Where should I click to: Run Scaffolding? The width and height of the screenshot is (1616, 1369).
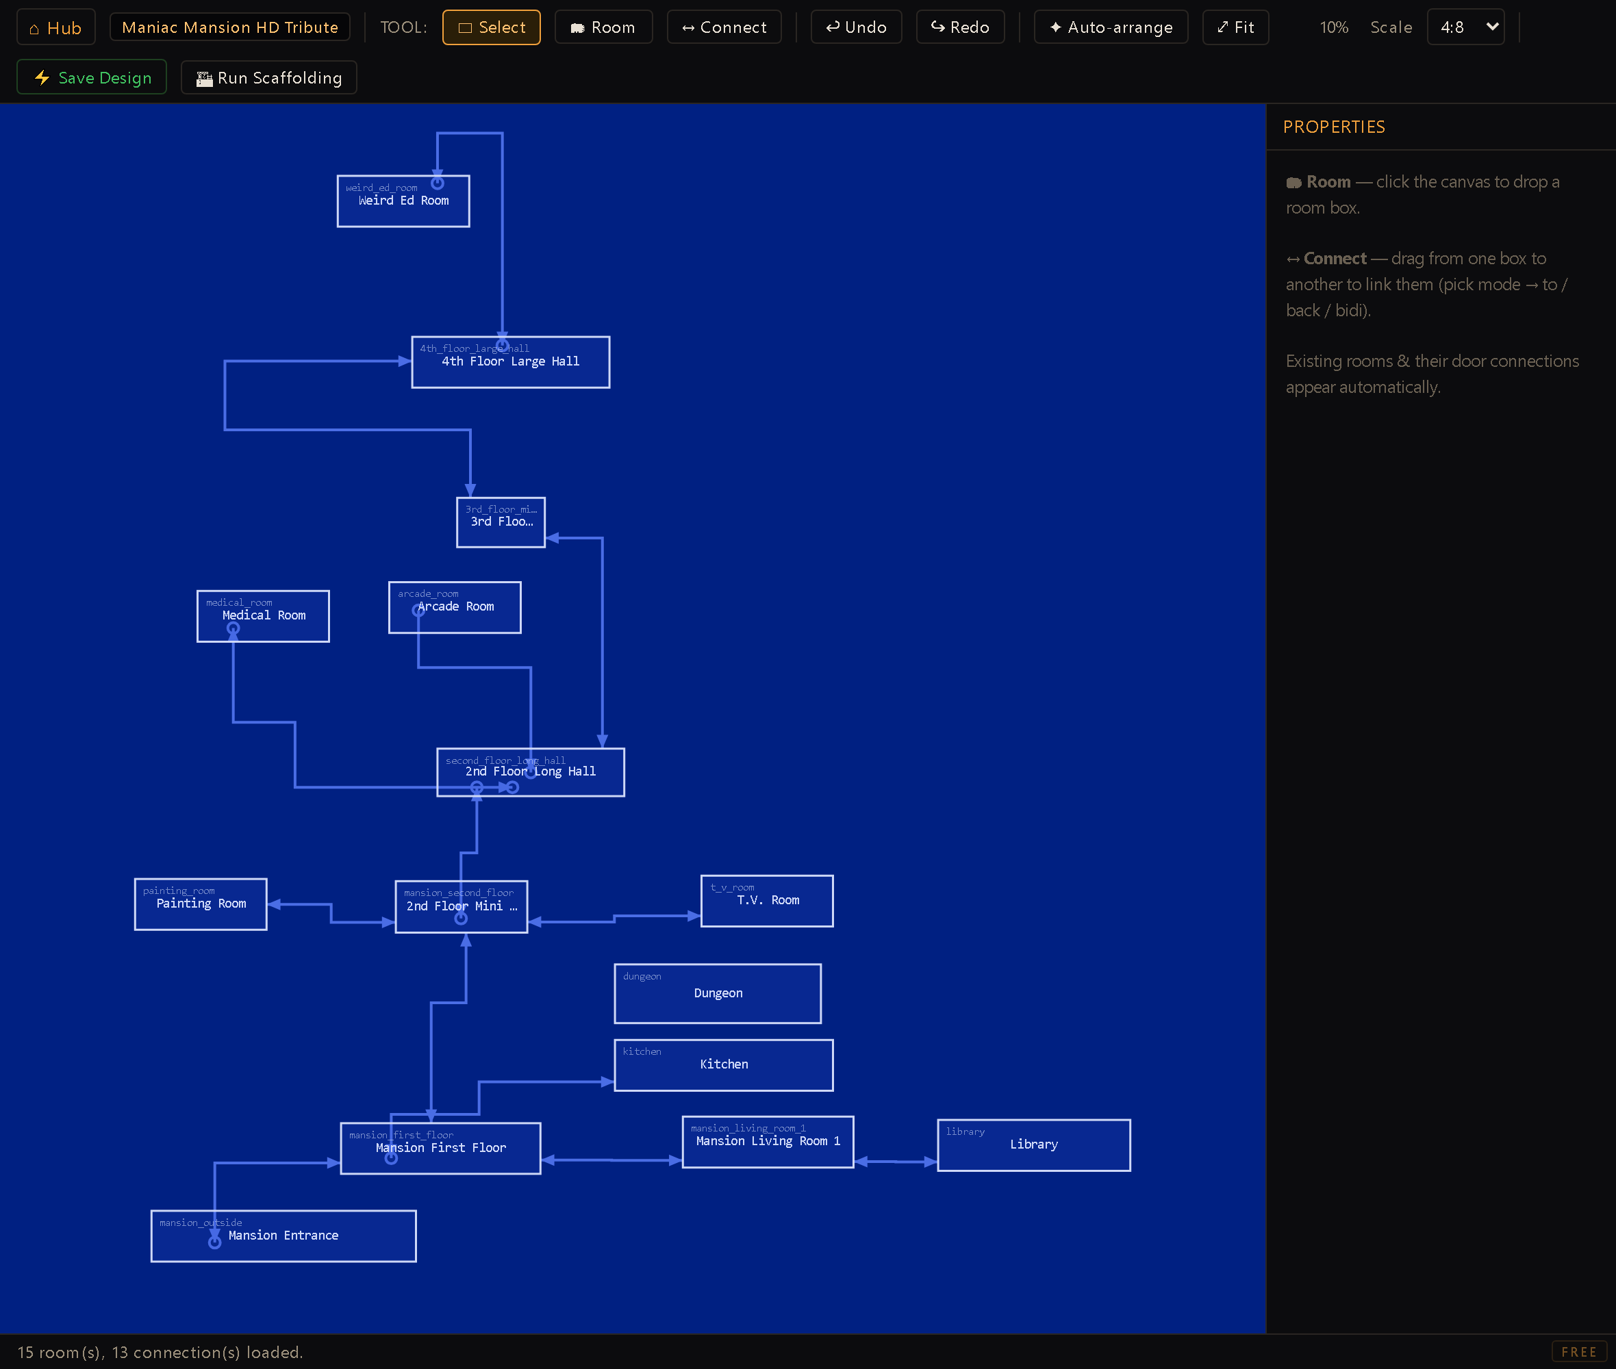click(268, 77)
